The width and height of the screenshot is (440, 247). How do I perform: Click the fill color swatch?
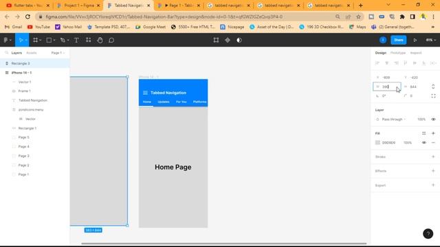pos(377,143)
